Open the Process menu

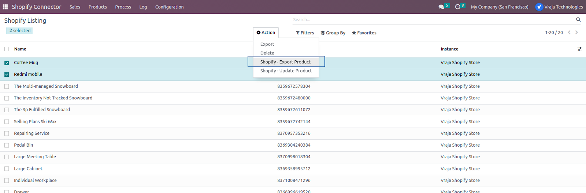[123, 7]
